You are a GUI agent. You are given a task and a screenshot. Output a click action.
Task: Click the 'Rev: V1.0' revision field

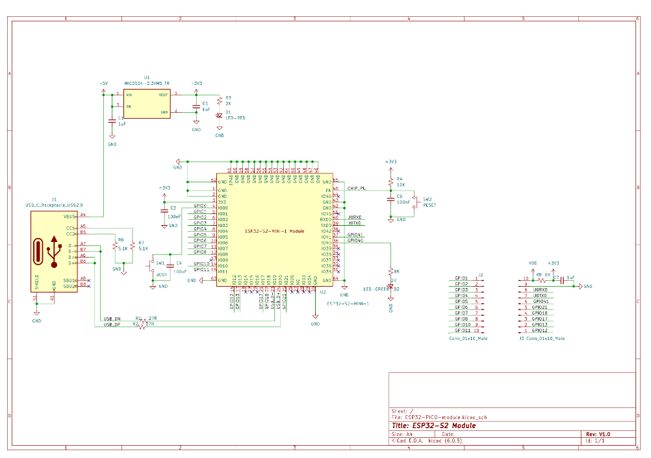click(598, 435)
